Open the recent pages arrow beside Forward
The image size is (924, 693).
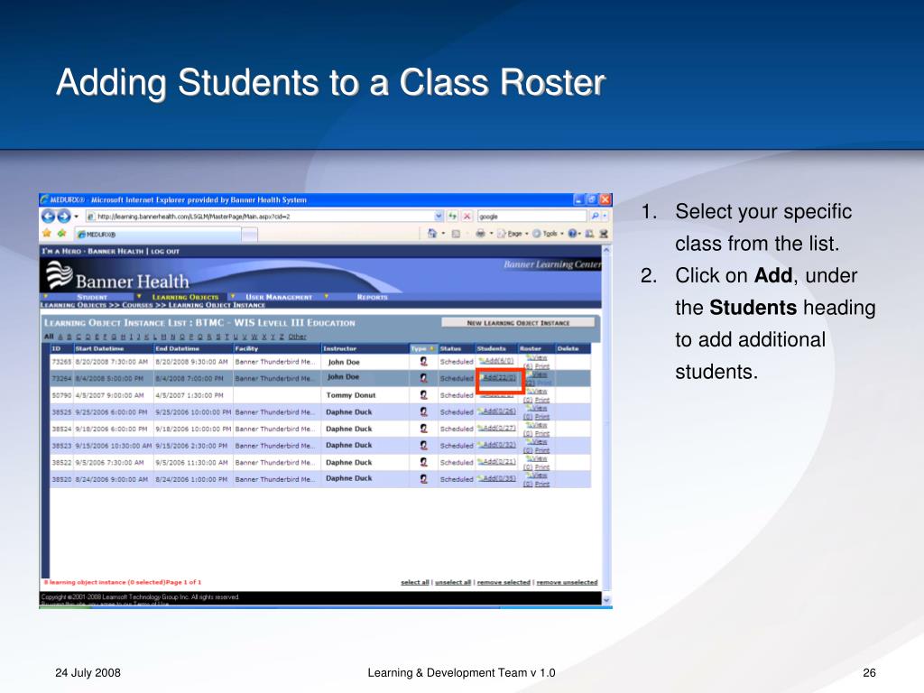point(76,217)
